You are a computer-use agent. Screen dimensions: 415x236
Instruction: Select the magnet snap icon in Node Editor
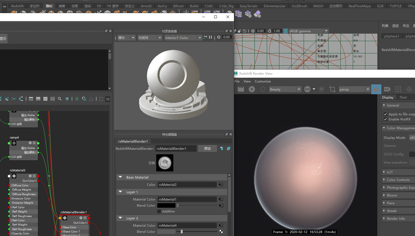point(84,99)
